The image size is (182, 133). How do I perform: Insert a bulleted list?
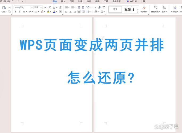[x=67, y=7]
